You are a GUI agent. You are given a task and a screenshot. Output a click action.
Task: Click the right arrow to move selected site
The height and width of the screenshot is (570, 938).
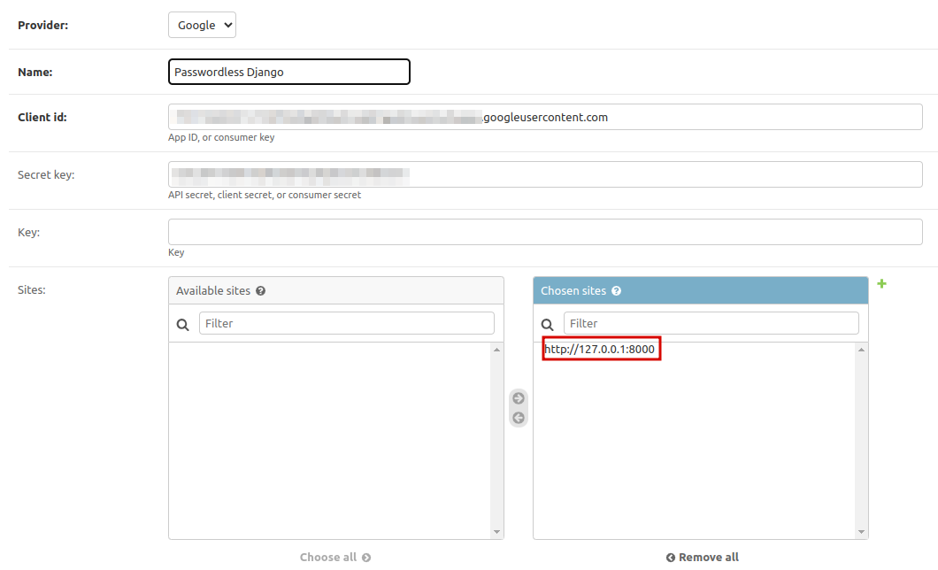click(518, 398)
